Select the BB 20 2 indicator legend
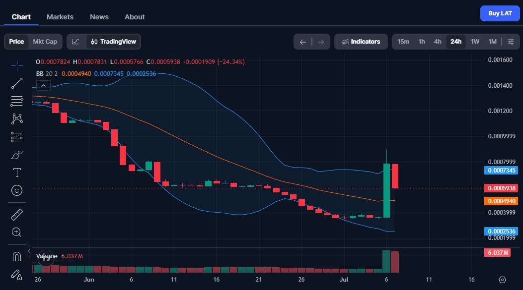The image size is (523, 290). coord(47,74)
